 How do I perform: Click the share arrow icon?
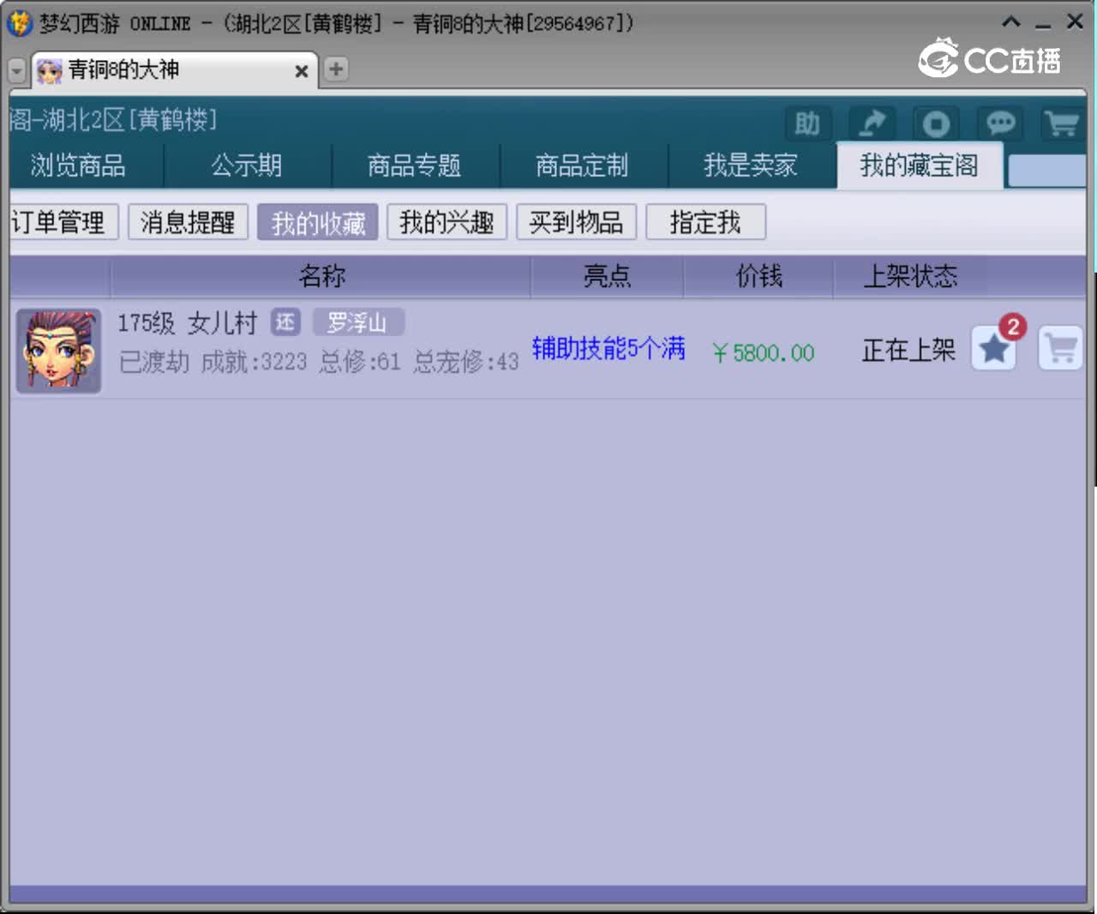coord(872,124)
